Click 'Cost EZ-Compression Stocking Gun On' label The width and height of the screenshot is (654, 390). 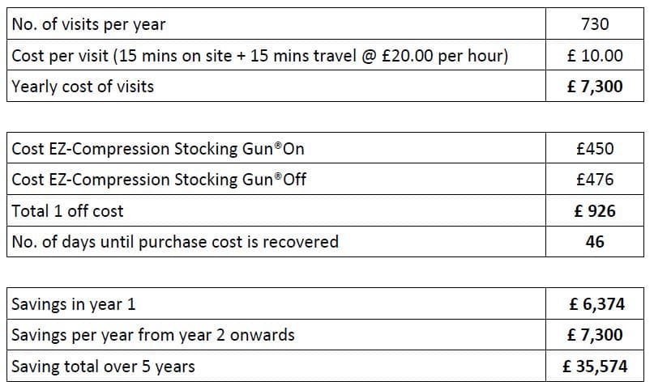pyautogui.click(x=158, y=149)
